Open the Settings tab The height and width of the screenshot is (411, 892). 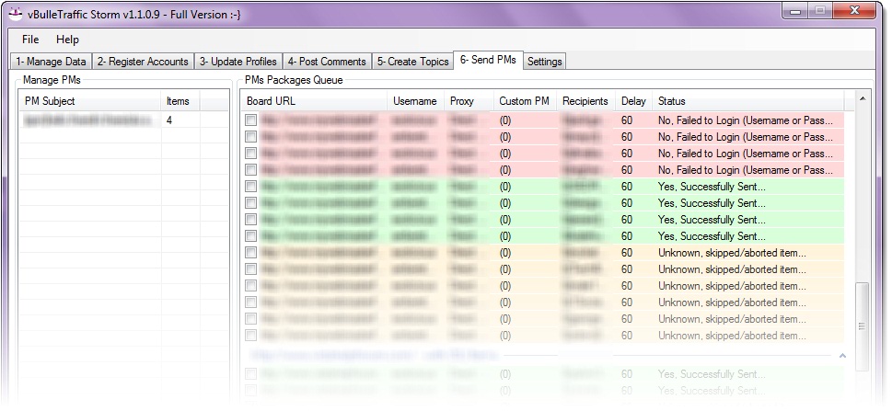[x=545, y=62]
